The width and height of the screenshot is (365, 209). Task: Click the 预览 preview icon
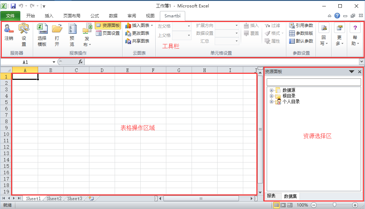click(x=72, y=29)
